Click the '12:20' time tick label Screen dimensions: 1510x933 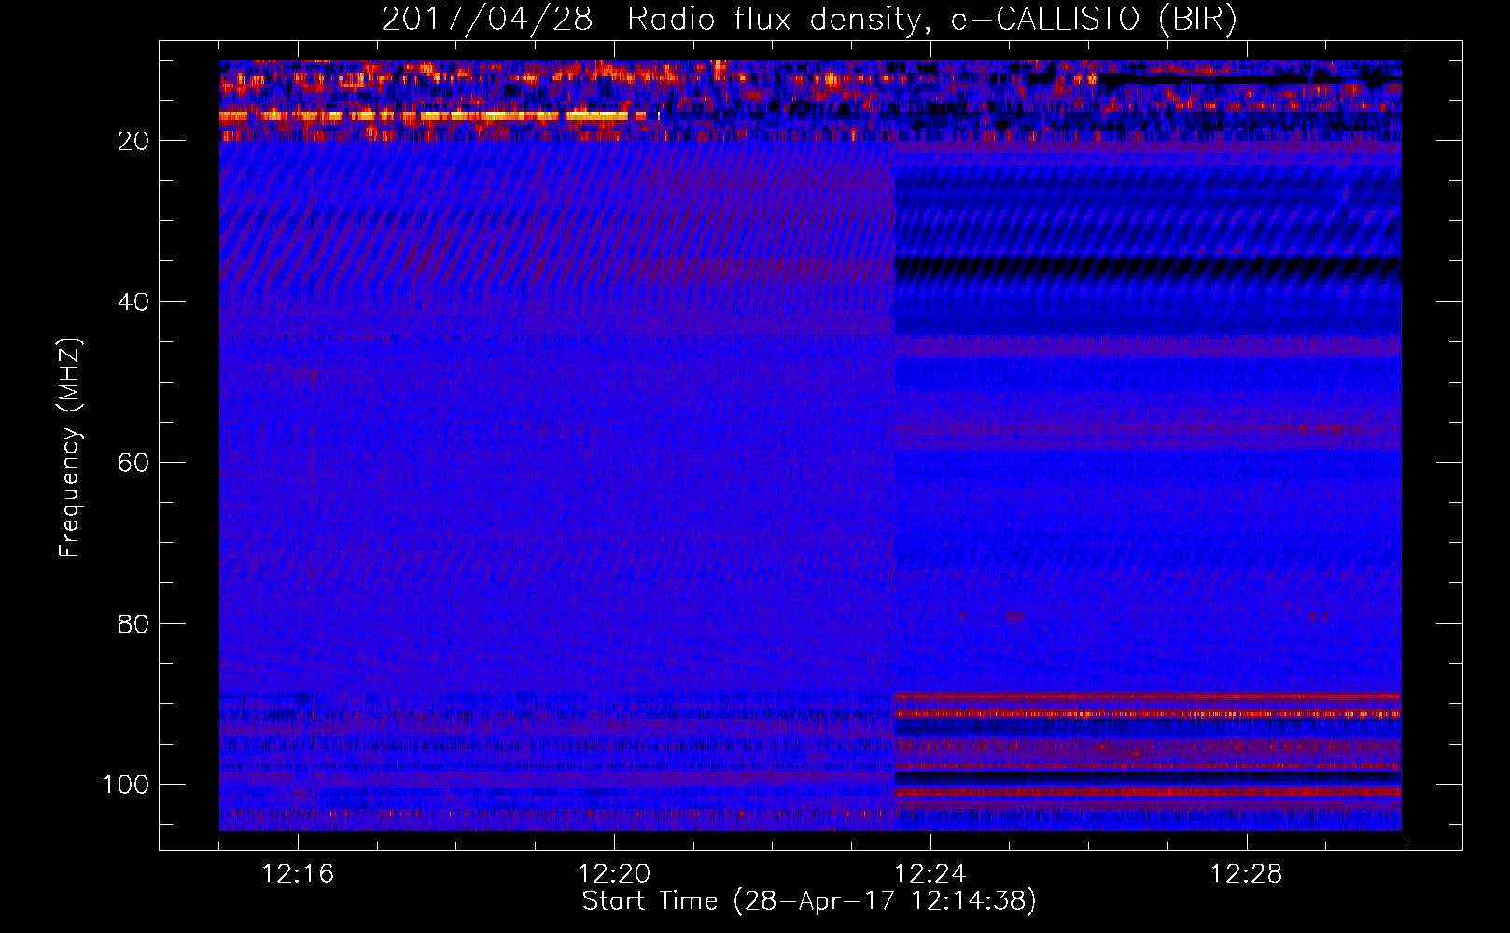(x=614, y=874)
